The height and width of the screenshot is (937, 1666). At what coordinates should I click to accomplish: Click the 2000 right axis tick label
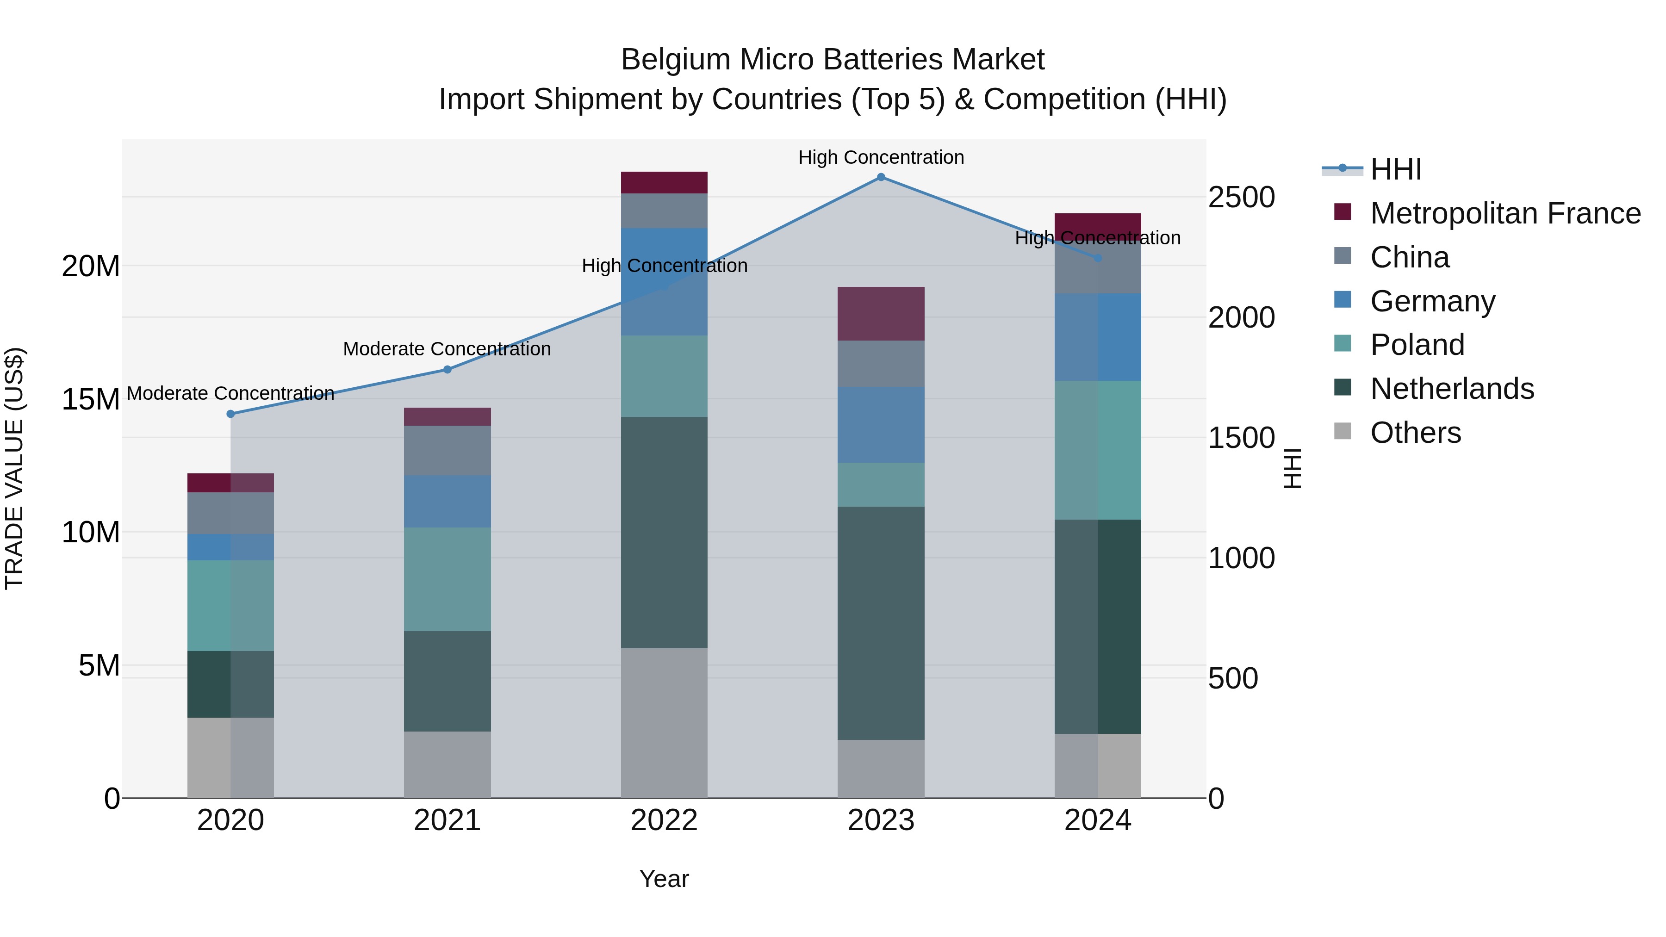(1242, 317)
